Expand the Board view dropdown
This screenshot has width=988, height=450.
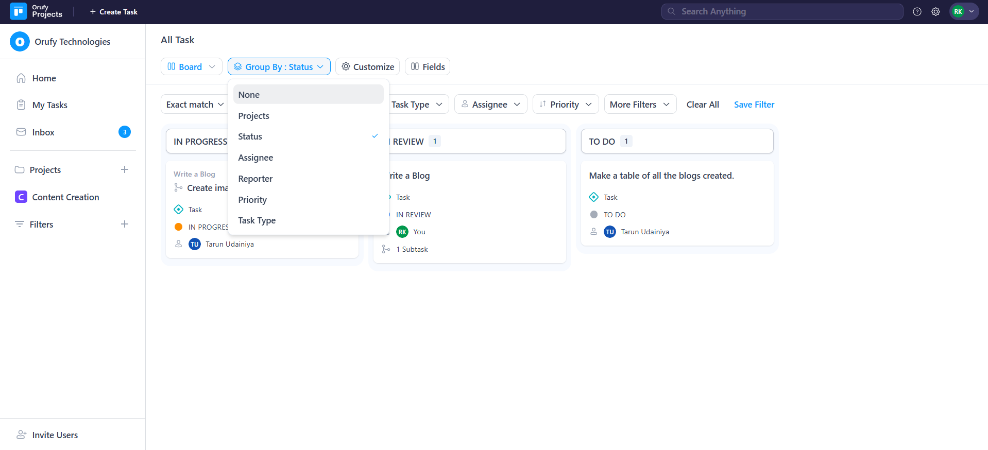click(x=191, y=67)
